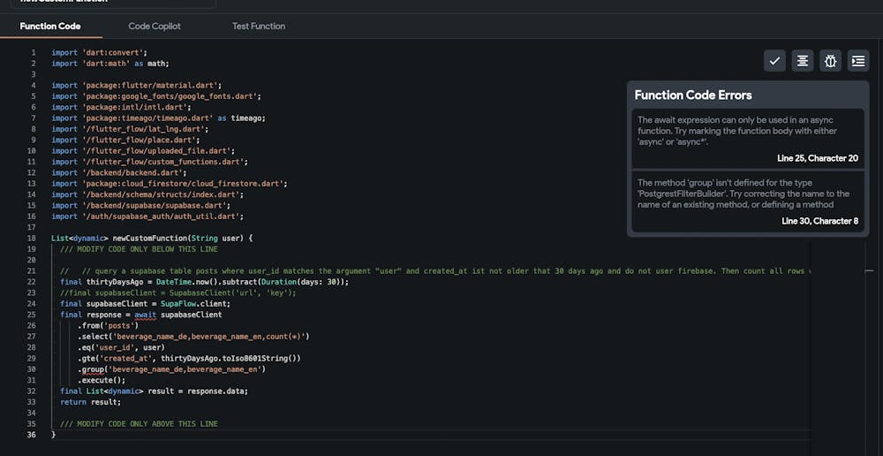Image resolution: width=883 pixels, height=456 pixels.
Task: Click line number 18 in the gutter
Action: (x=32, y=239)
